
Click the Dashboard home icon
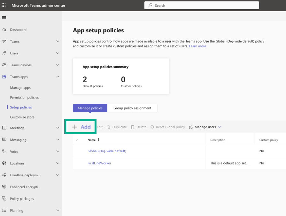point(4,29)
